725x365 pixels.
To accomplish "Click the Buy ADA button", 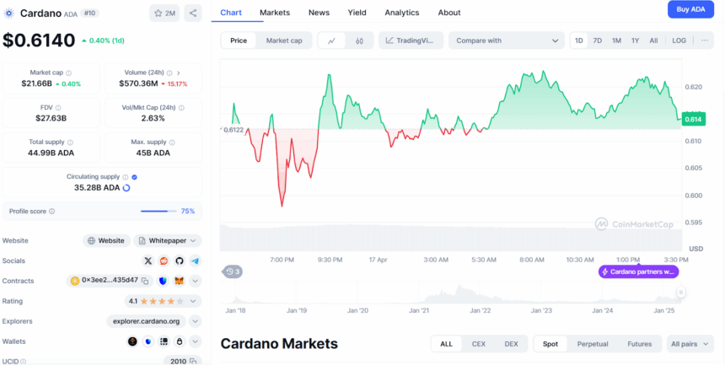I will 691,9.
